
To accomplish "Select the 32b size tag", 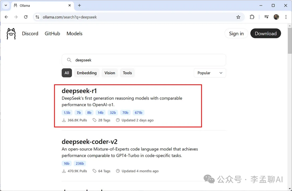I will [113, 113].
